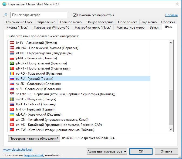The image size is (182, 159).
Task: Click Проверить наличие обновлений button
Action: (x=34, y=139)
